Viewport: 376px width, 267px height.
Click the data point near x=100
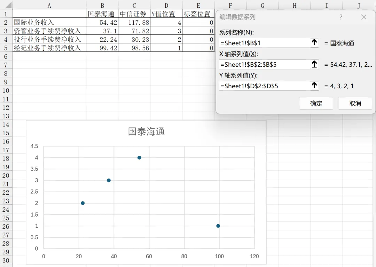click(218, 226)
